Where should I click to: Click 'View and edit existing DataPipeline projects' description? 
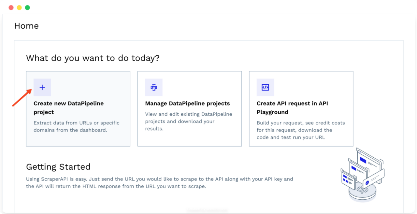189,121
